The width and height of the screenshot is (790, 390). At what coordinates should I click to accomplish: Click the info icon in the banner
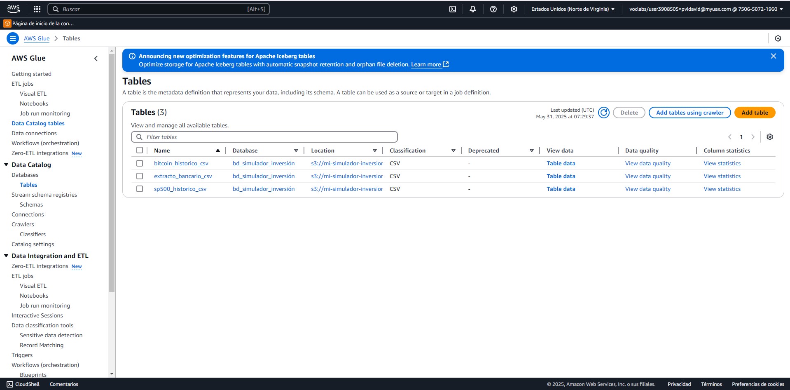[x=132, y=56]
